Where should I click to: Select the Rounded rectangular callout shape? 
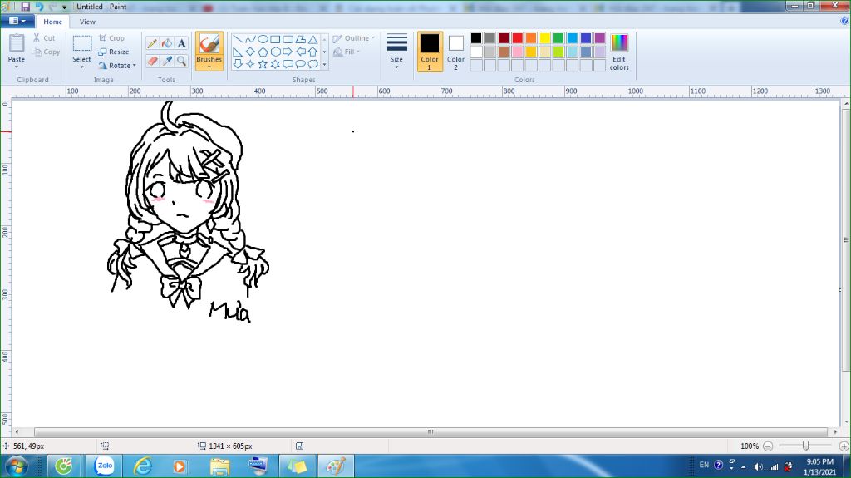[x=288, y=64]
